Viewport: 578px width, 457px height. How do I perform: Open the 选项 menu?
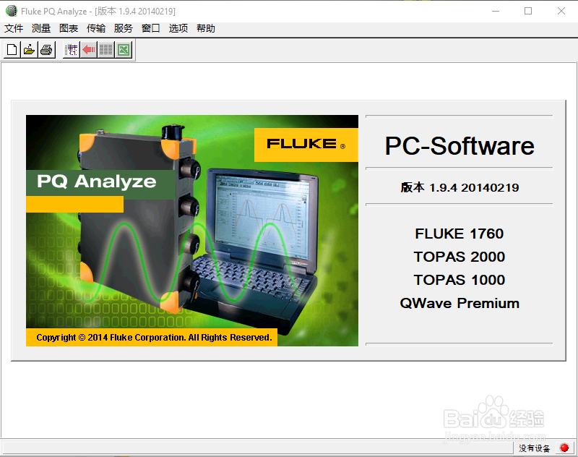pyautogui.click(x=178, y=28)
